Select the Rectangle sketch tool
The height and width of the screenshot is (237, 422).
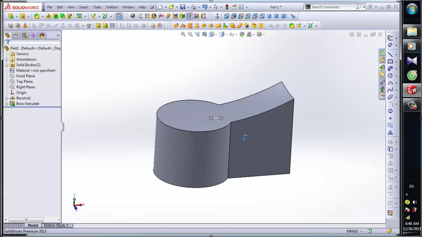point(390,62)
